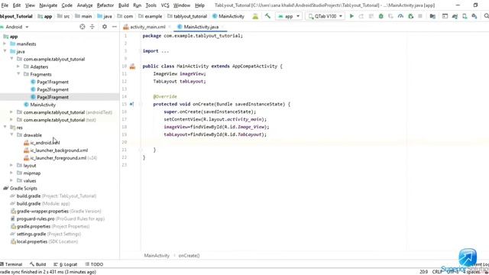489x275 pixels.
Task: Select Page1Fragment in the project tree
Action: pyautogui.click(x=53, y=82)
